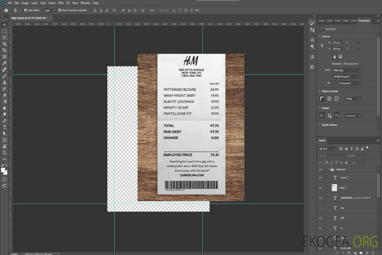Open the Paragraph panel icon
Viewport: 382px width, 255px height.
pos(312,47)
